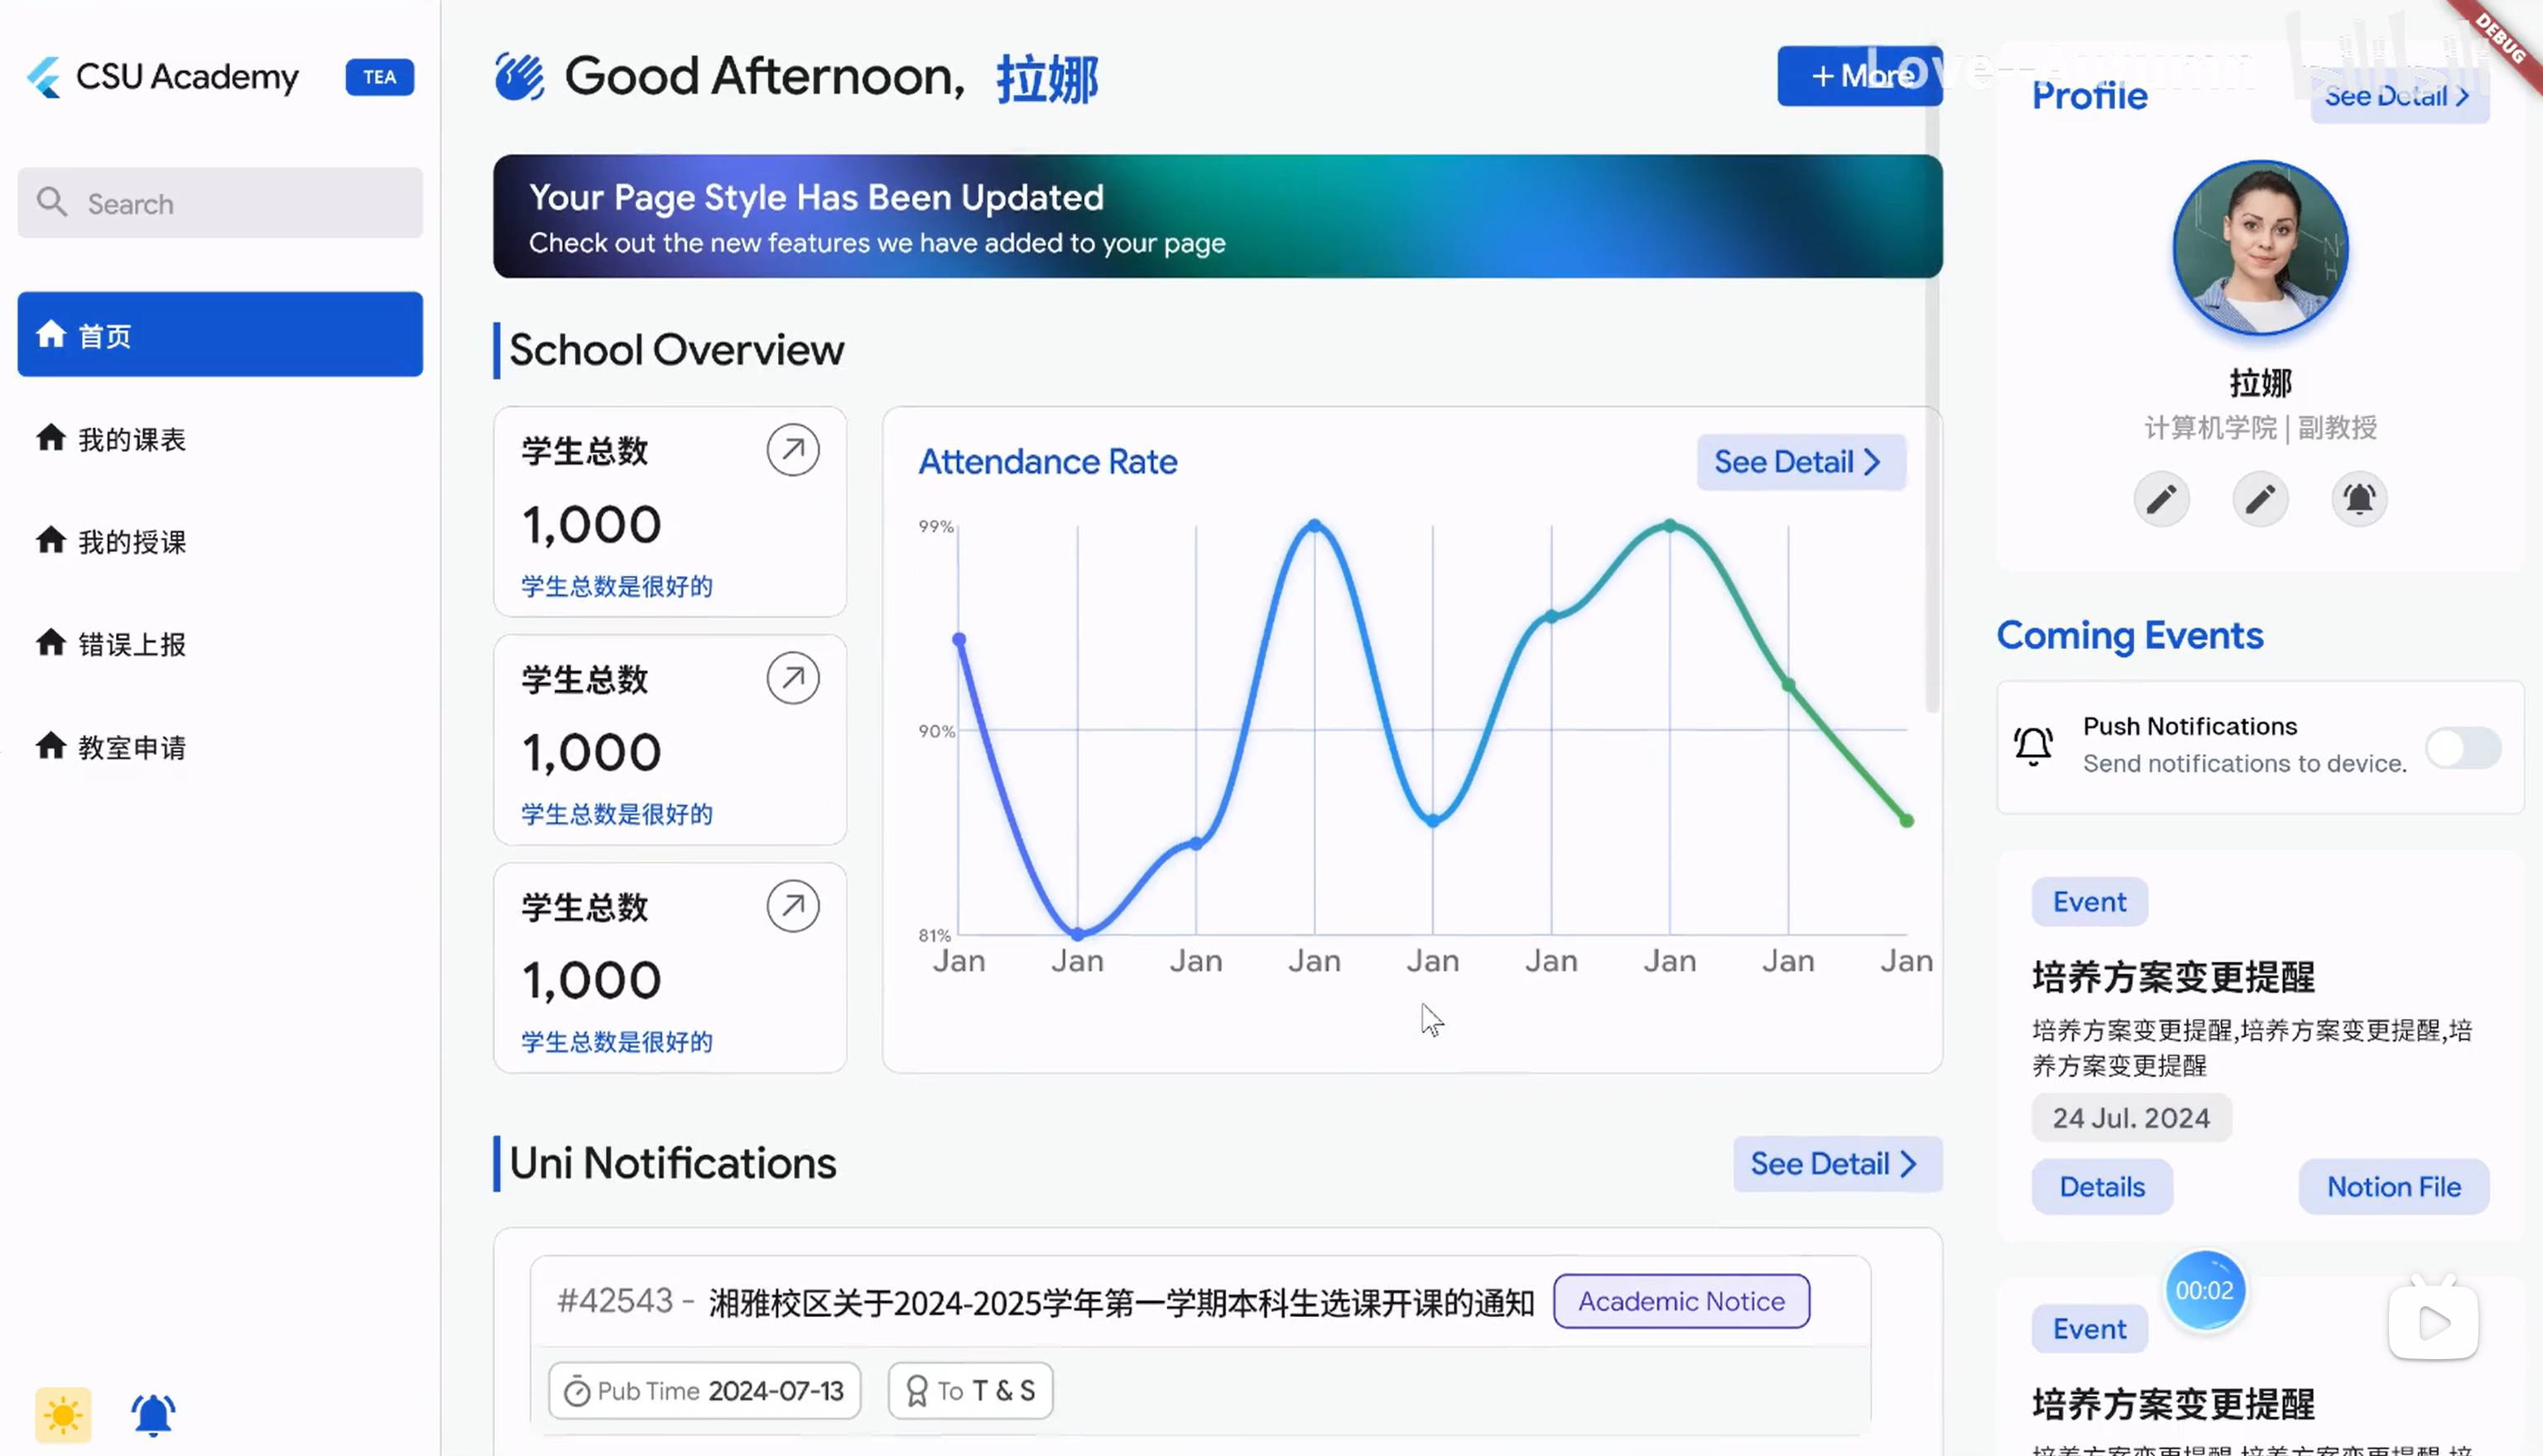Click the sun theme icon
The height and width of the screenshot is (1456, 2543).
[63, 1415]
